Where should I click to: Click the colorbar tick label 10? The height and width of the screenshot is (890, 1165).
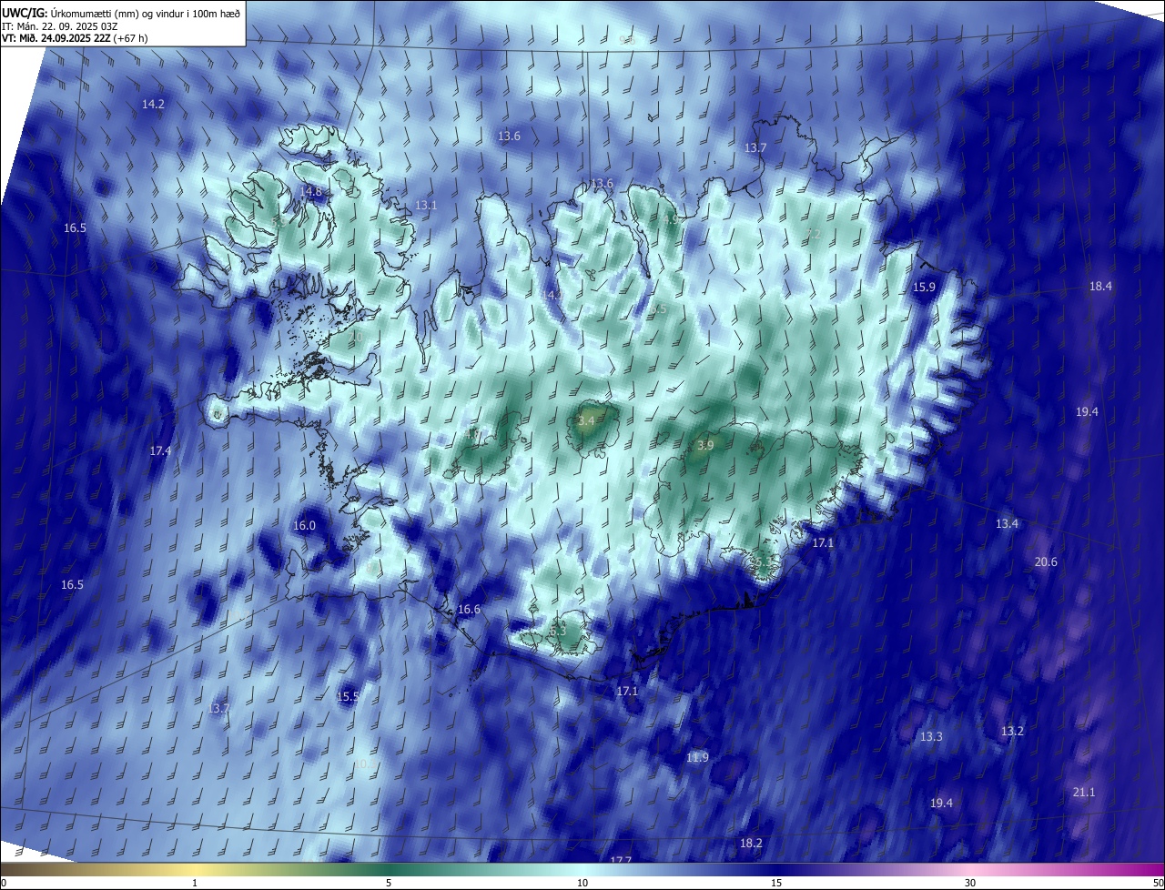(582, 883)
